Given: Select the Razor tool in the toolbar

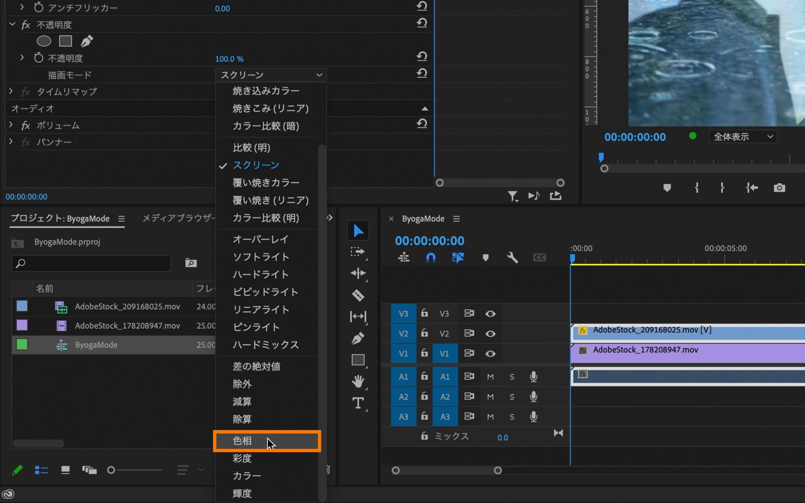Looking at the screenshot, I should [358, 295].
